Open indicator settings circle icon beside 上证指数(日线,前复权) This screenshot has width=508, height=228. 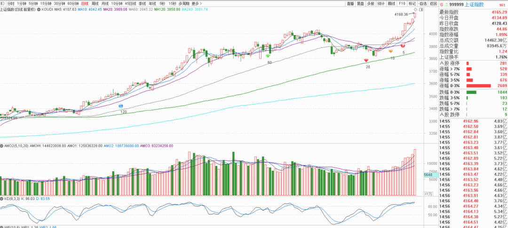click(39, 10)
